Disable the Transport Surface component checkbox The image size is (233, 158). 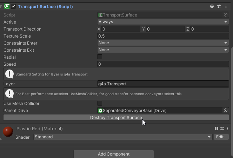pyautogui.click(x=13, y=6)
